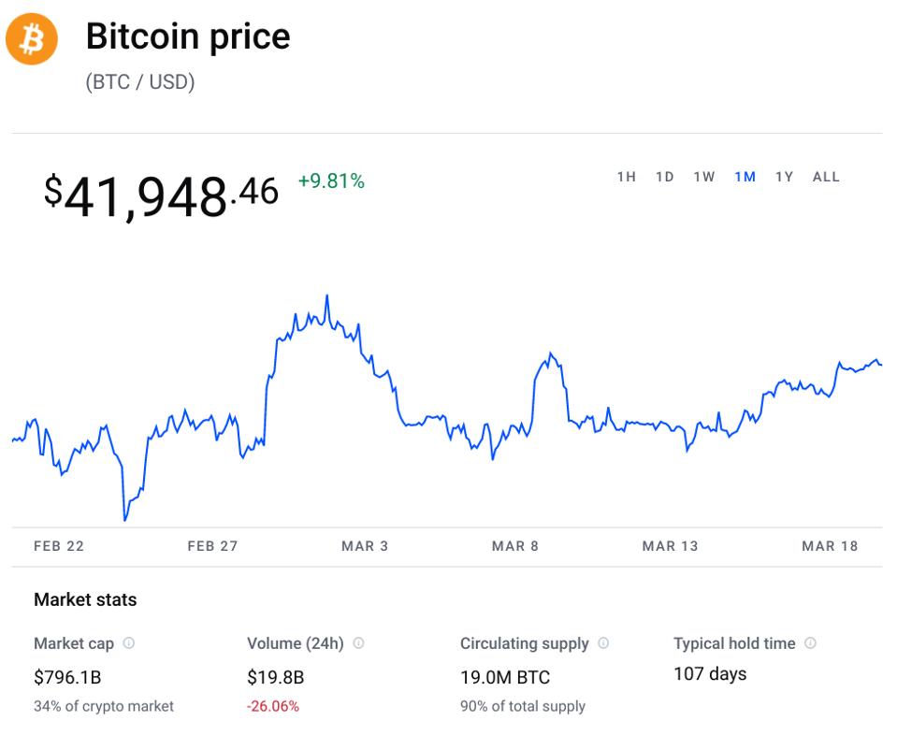
Task: Click the FEB 22 axis label
Action: tap(59, 546)
